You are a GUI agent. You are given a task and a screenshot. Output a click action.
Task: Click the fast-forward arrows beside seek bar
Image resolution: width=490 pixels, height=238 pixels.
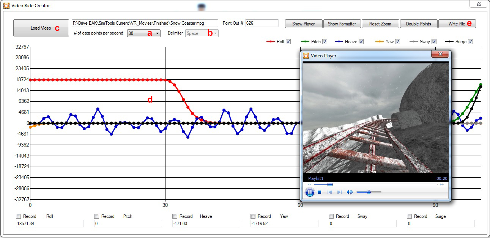pos(442,184)
